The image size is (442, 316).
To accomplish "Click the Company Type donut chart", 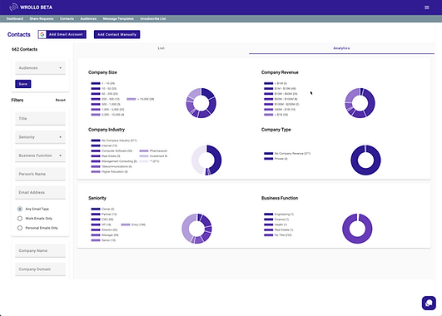I will [x=365, y=160].
